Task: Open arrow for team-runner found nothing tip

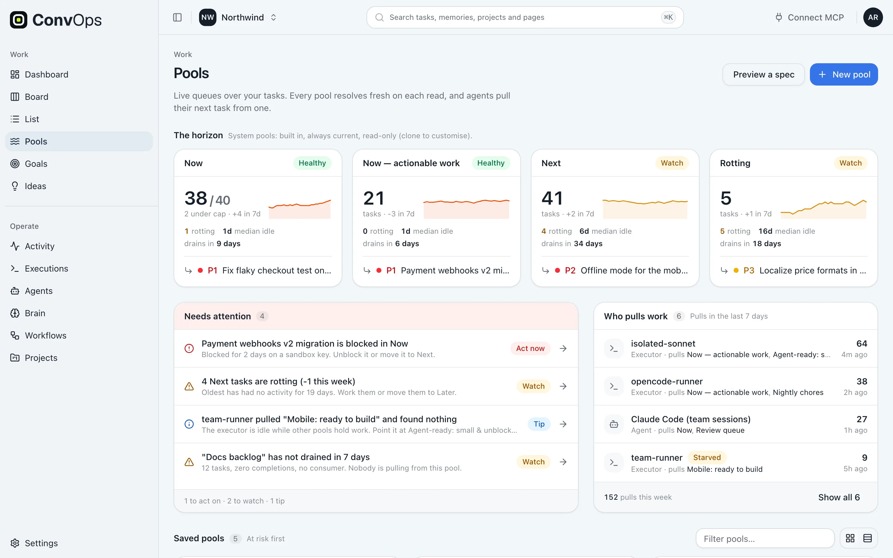Action: point(563,424)
